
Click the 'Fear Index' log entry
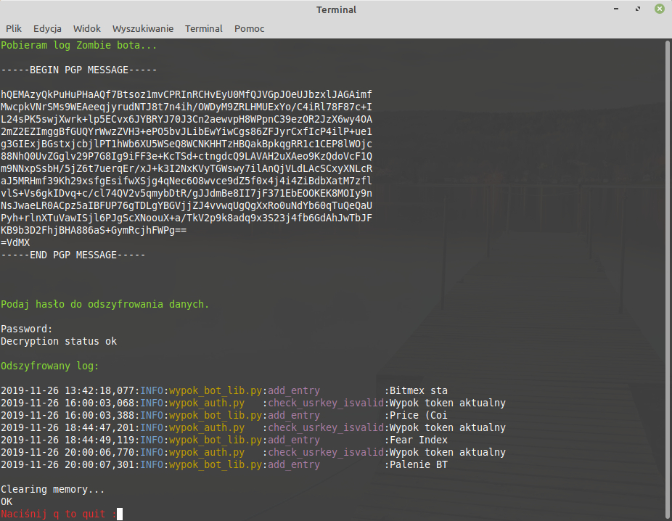419,440
